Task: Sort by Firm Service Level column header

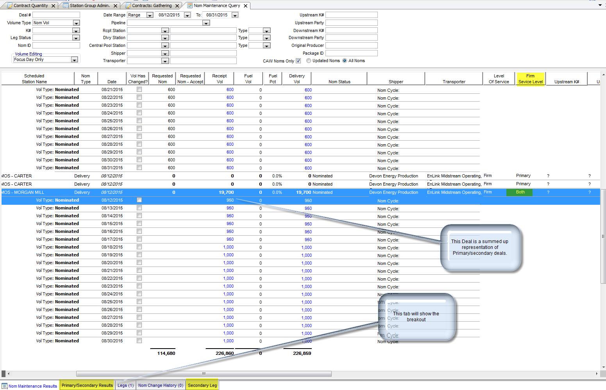Action: click(x=530, y=79)
